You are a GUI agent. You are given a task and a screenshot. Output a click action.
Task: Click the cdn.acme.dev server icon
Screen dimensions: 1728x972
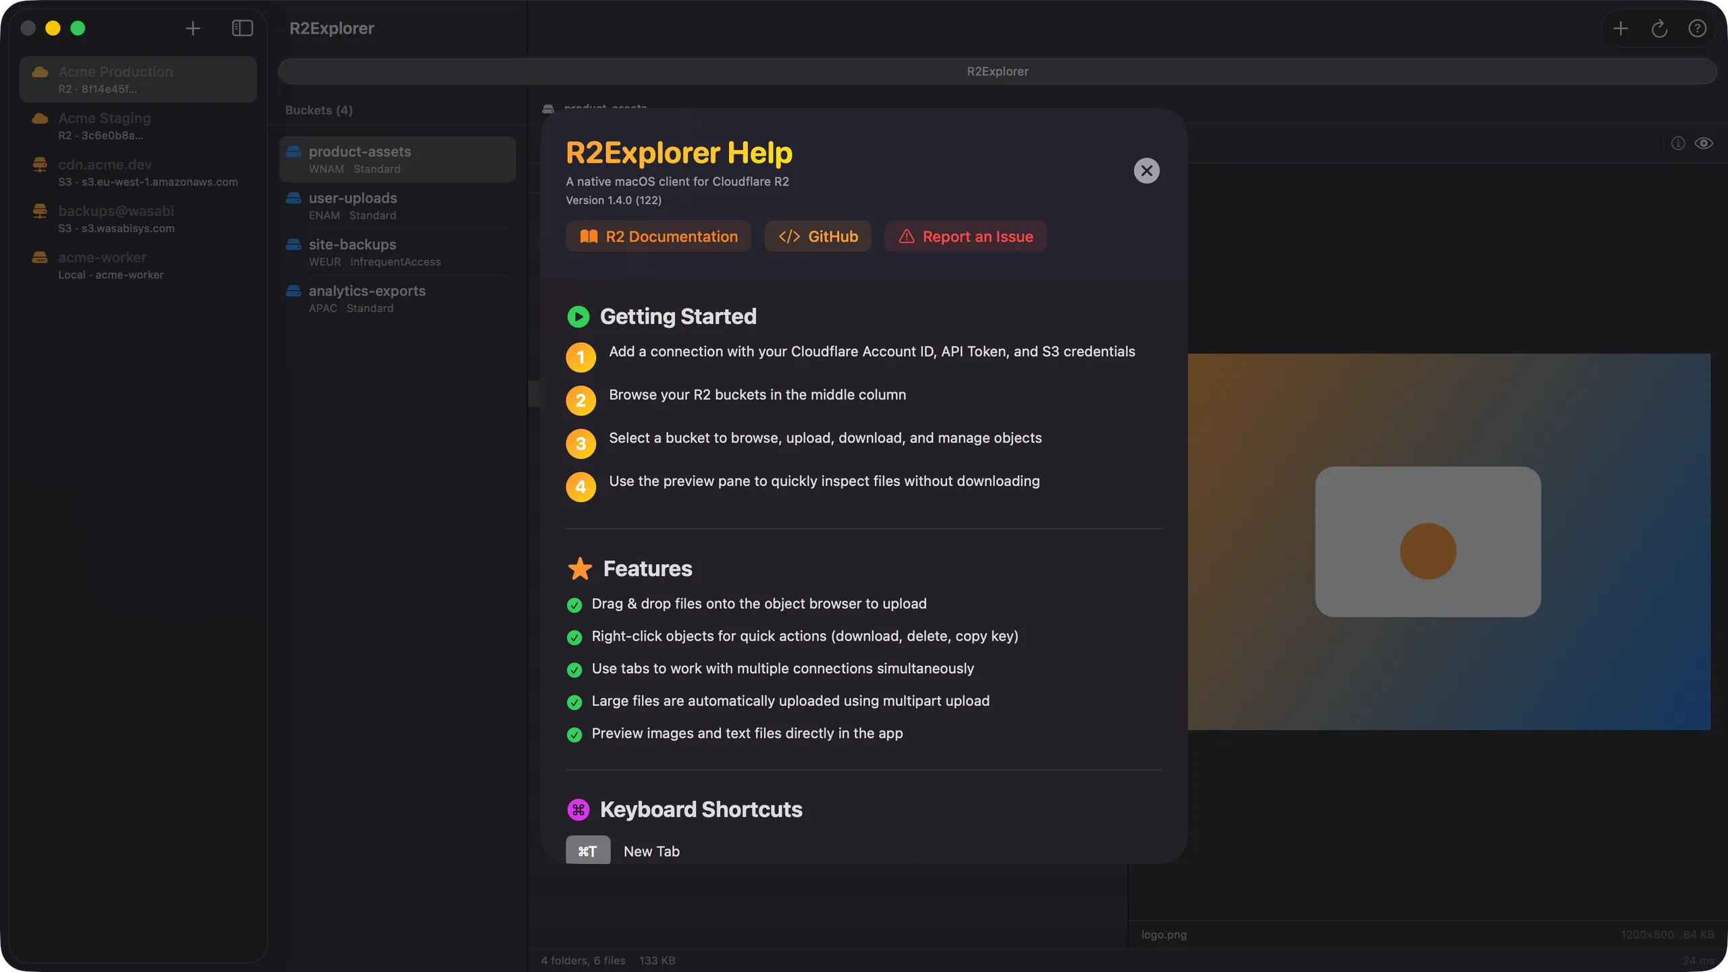coord(40,164)
